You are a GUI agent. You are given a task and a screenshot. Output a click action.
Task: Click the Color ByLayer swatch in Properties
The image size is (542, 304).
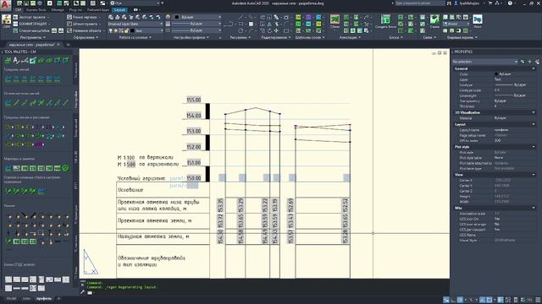click(x=496, y=73)
